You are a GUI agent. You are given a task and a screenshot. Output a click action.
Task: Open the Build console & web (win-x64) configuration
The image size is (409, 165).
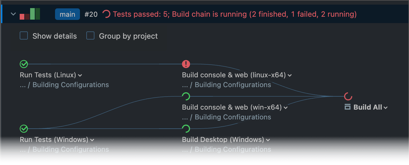[x=232, y=107]
